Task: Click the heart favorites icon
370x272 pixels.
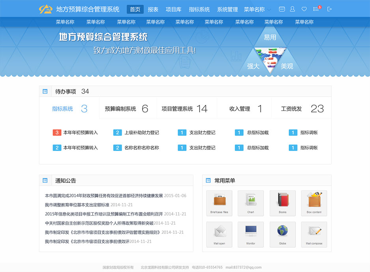Action: [303, 9]
